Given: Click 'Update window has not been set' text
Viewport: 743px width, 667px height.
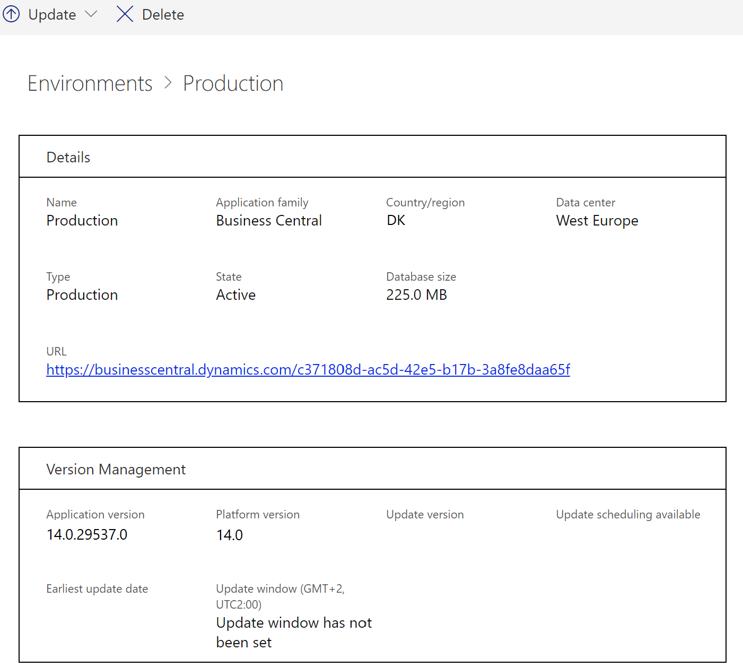Looking at the screenshot, I should click(x=294, y=633).
